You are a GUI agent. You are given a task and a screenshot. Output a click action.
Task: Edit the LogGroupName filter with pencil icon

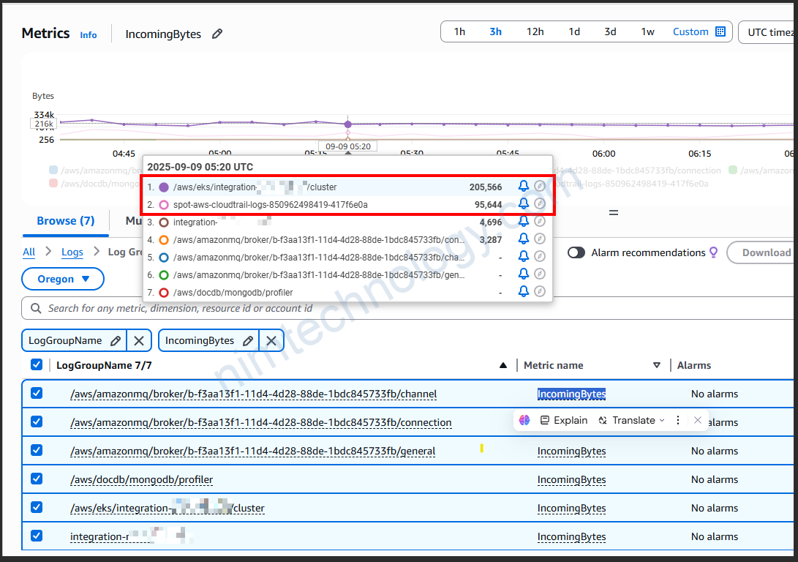click(x=116, y=340)
